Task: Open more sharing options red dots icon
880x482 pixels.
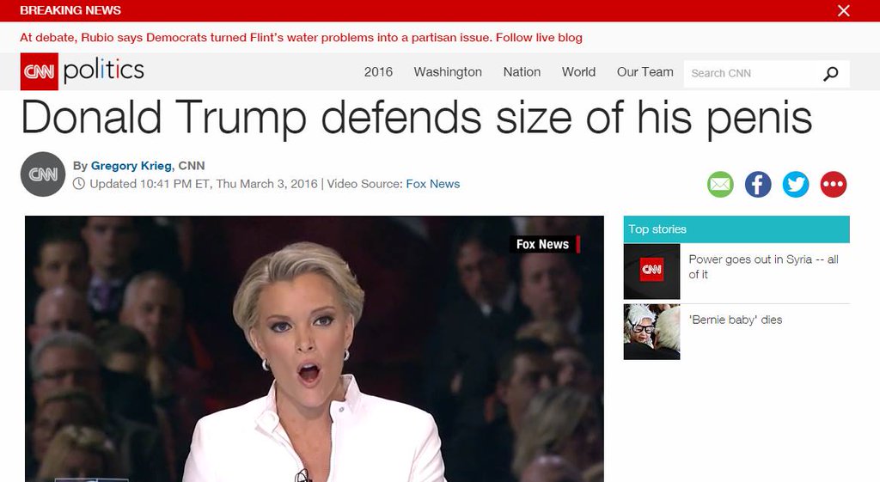Action: point(834,184)
